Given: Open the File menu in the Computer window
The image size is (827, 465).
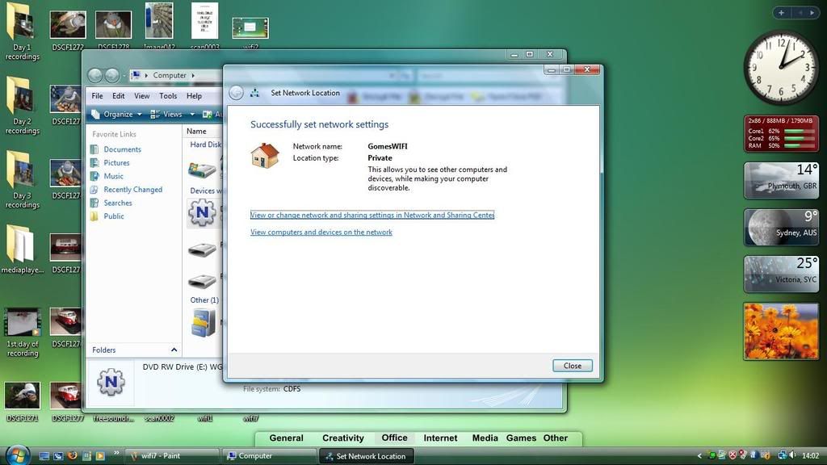Looking at the screenshot, I should tap(97, 96).
